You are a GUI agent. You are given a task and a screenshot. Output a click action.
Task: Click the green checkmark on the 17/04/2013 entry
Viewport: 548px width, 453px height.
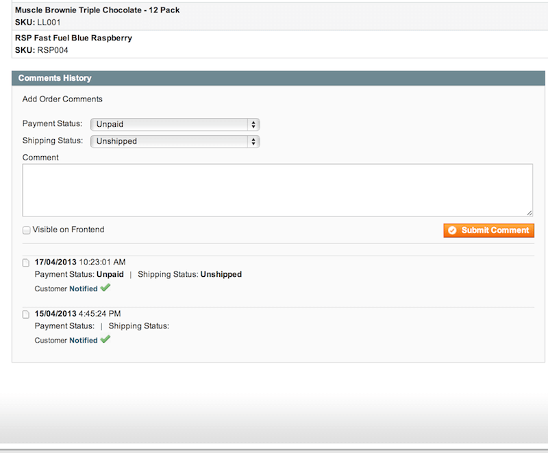[105, 288]
